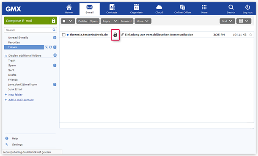Click the Delete button
This screenshot has width=258, height=156.
[82, 21]
